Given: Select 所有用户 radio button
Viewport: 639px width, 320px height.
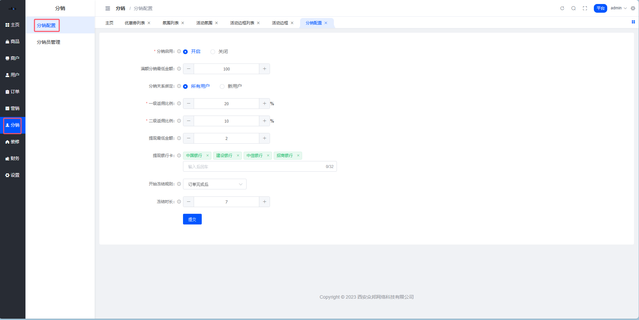Looking at the screenshot, I should pyautogui.click(x=185, y=87).
